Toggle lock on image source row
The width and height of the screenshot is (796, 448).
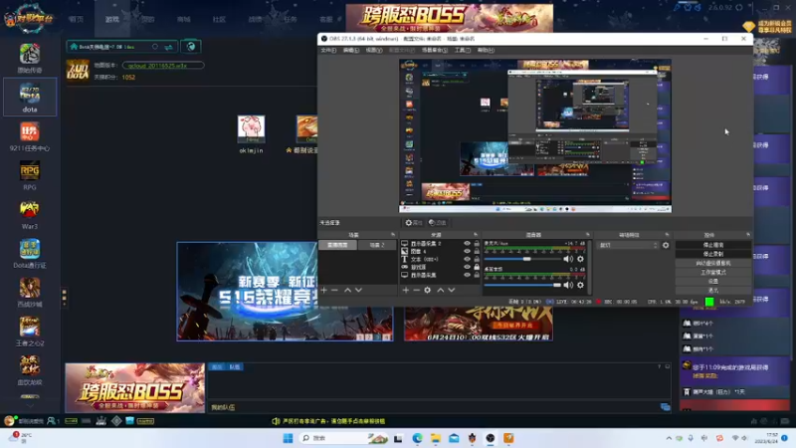pyautogui.click(x=477, y=252)
